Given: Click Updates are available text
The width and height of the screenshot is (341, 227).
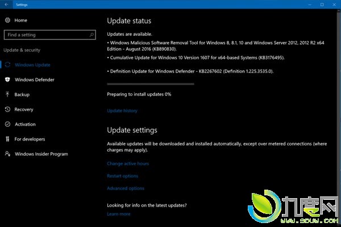Looking at the screenshot, I should click(130, 34).
